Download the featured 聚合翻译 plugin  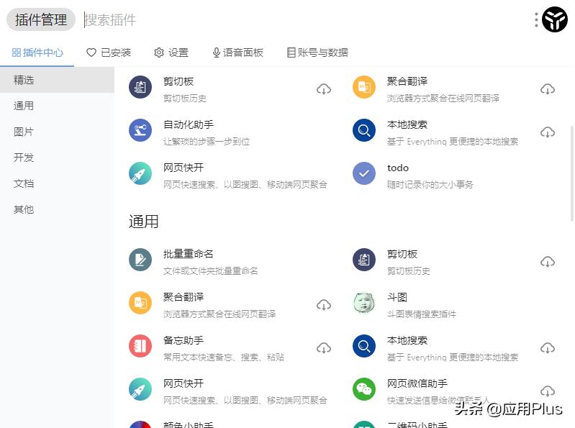(x=548, y=89)
